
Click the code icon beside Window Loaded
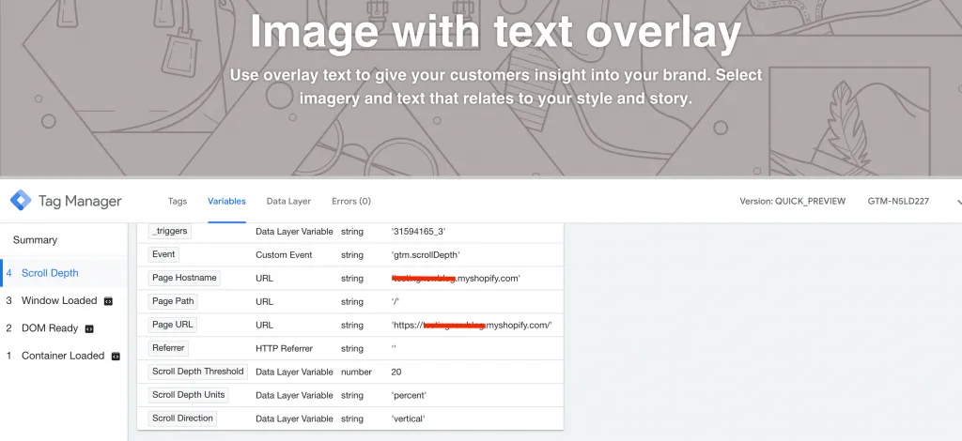(109, 301)
